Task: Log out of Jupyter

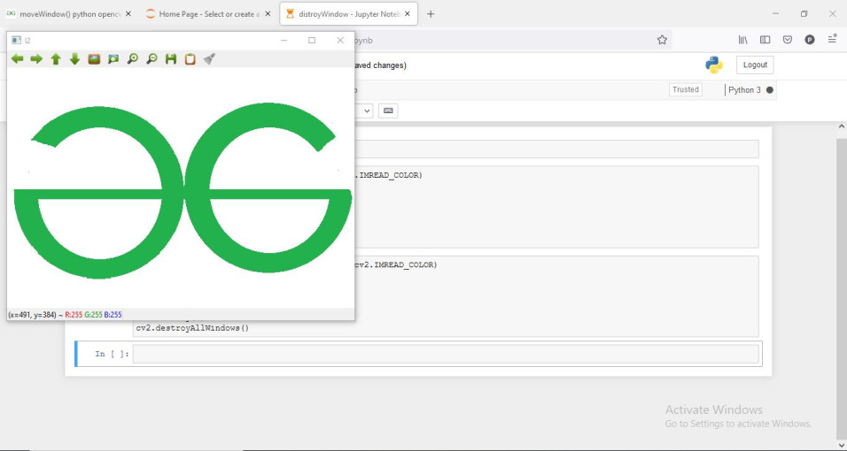Action: tap(755, 65)
